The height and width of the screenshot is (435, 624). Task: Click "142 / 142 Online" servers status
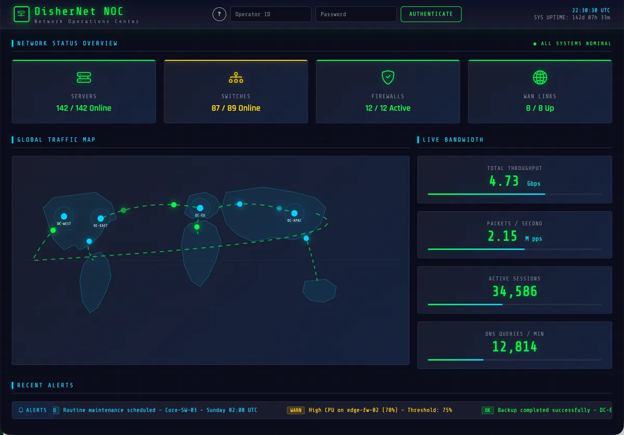[84, 108]
